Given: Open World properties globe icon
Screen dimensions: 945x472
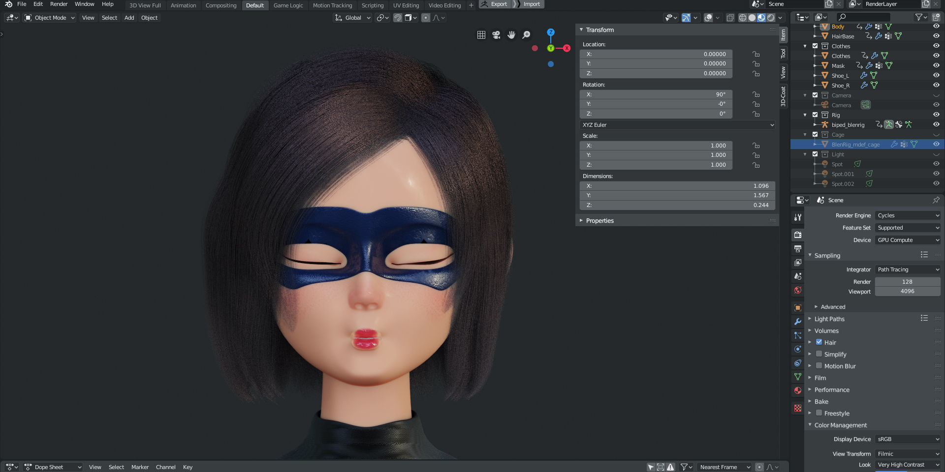Looking at the screenshot, I should tap(798, 290).
